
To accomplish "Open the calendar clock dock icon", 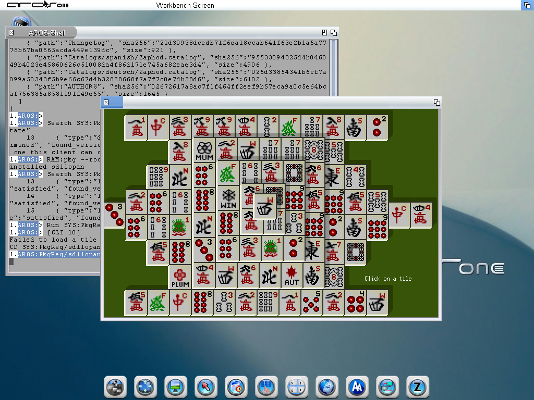I will coord(236,387).
